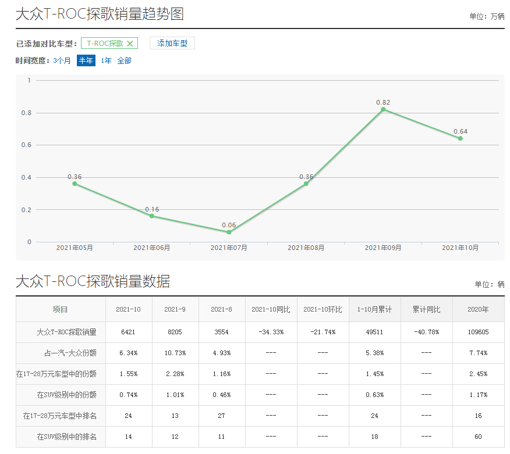Click the -34.33% year-on-year cell

click(x=271, y=333)
